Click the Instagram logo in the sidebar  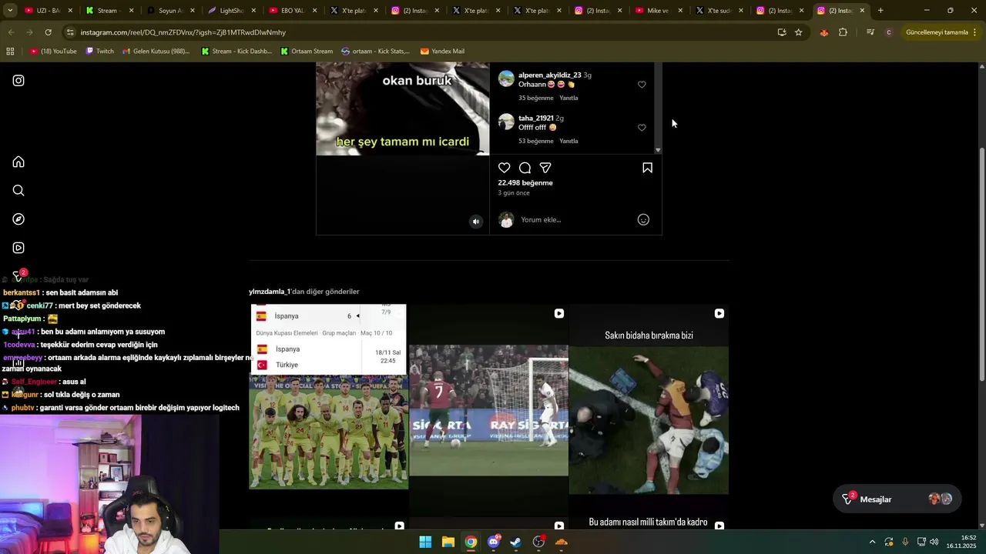[18, 81]
